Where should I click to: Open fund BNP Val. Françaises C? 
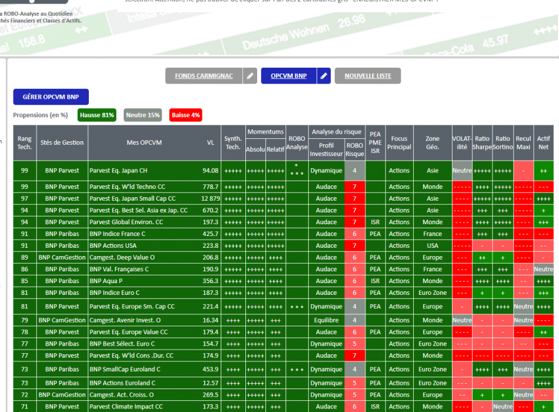point(119,269)
